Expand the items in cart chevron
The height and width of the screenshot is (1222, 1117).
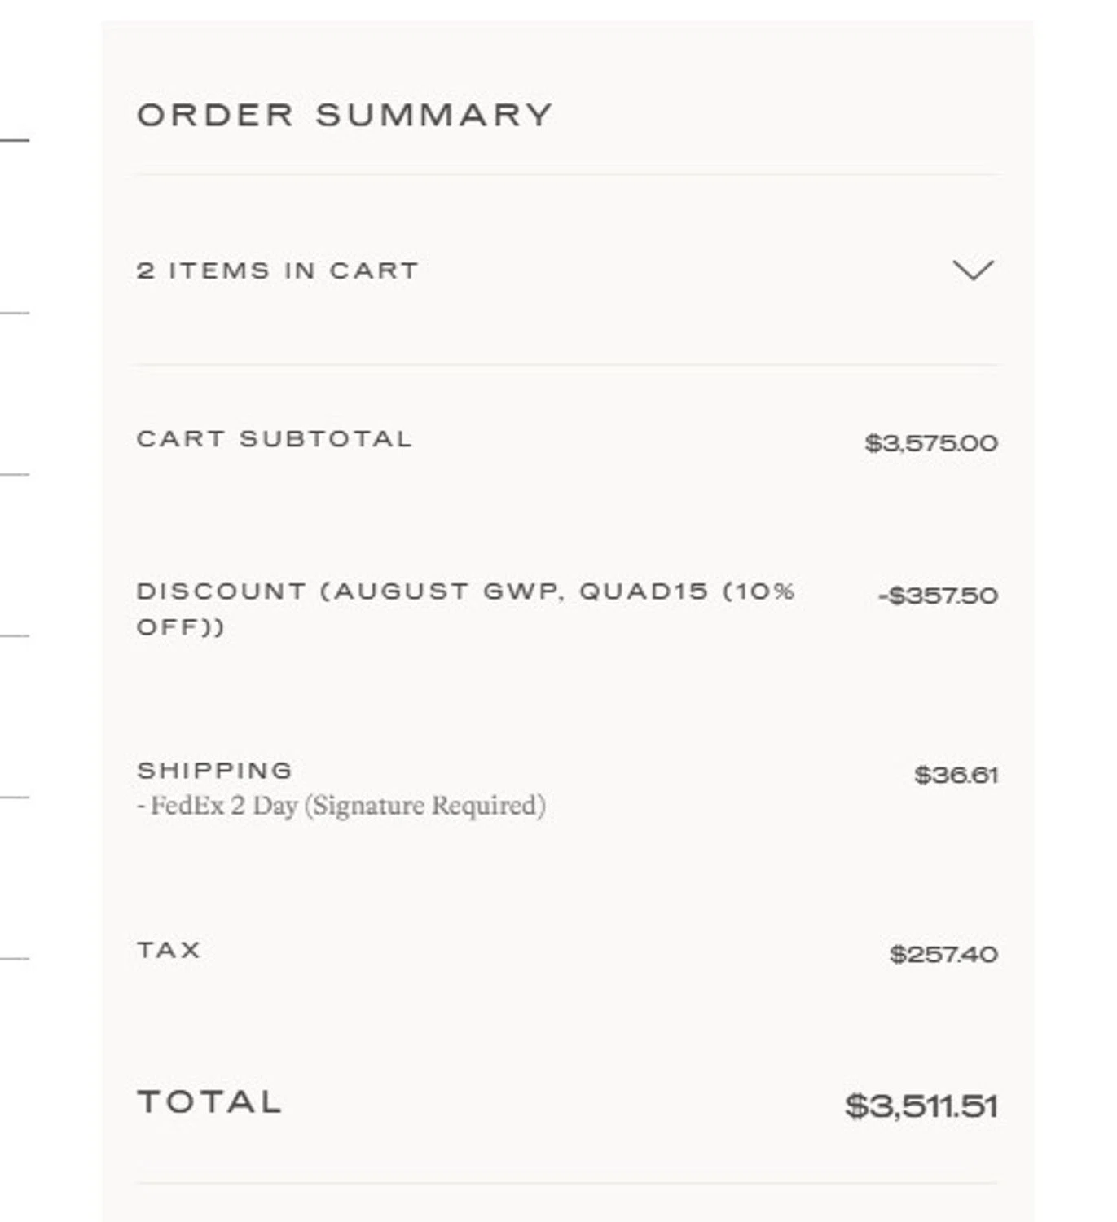[973, 270]
